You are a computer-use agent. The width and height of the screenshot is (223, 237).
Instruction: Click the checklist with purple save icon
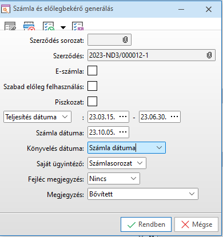pos(78,26)
